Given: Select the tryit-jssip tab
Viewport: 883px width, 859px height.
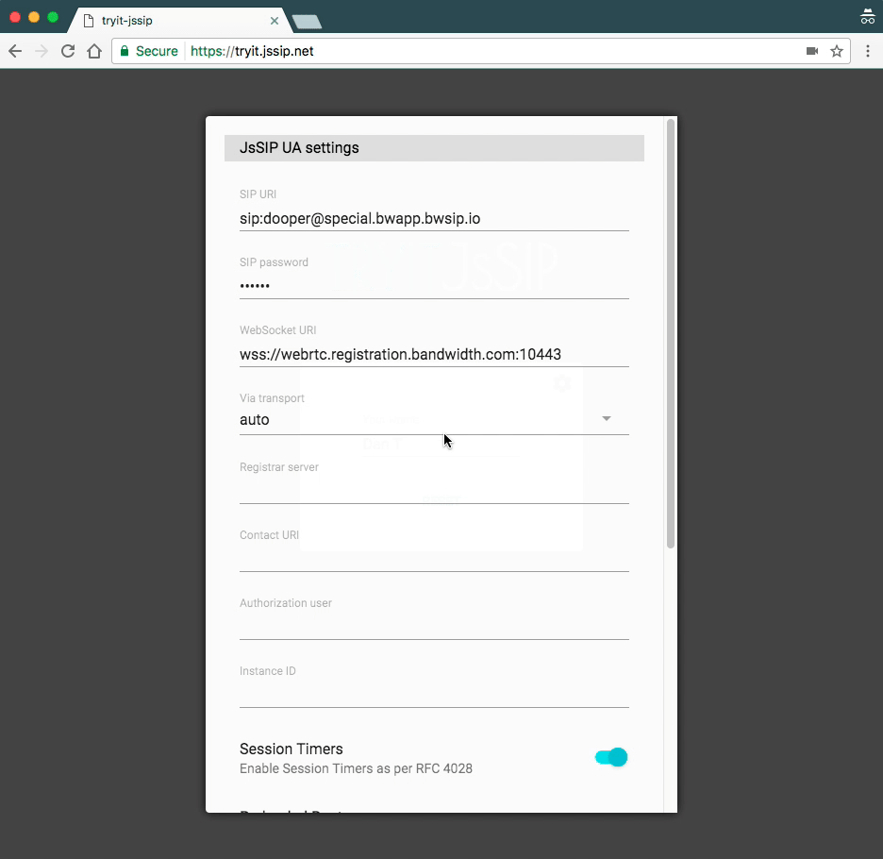Looking at the screenshot, I should 178,21.
